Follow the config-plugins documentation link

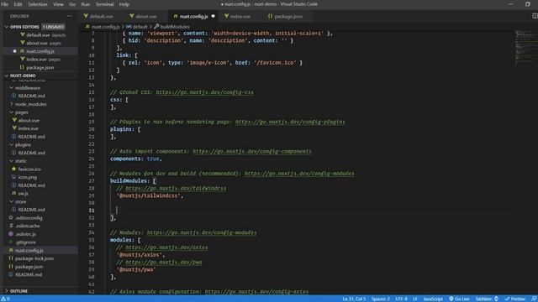(x=290, y=122)
